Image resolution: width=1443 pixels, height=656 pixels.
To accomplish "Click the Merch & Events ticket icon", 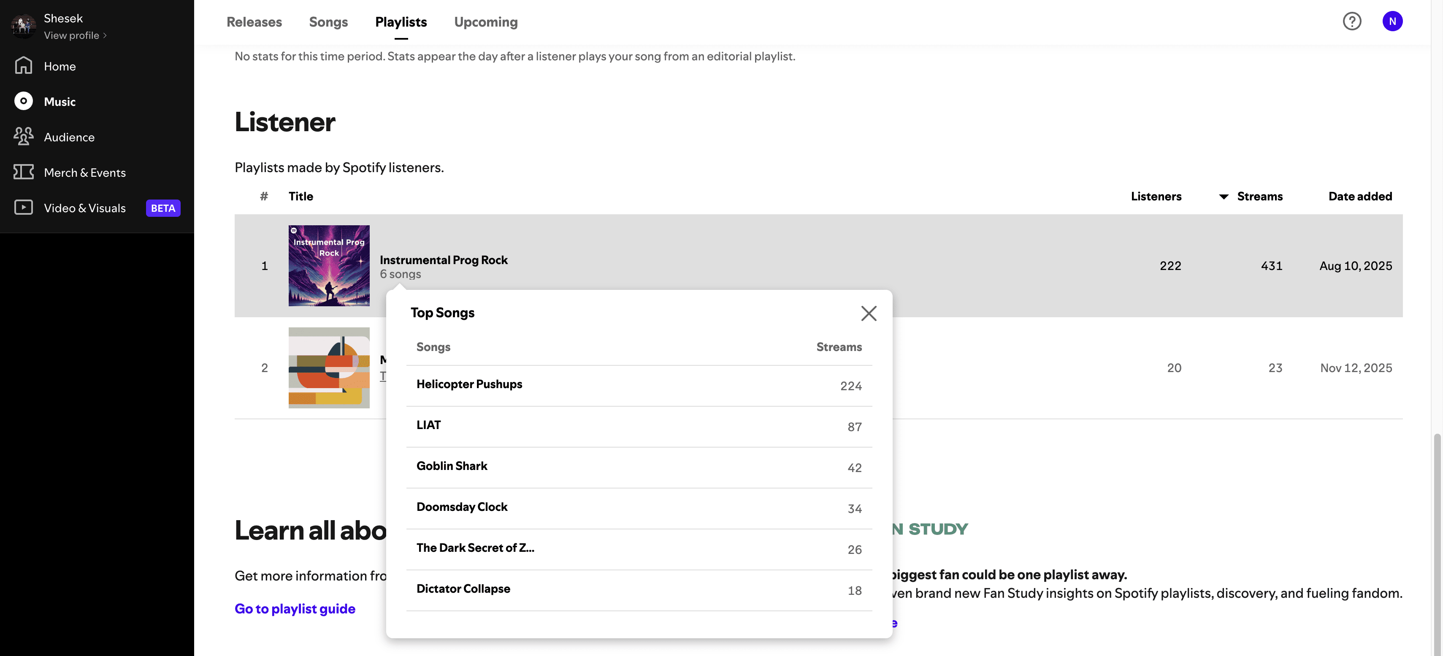I will [23, 172].
